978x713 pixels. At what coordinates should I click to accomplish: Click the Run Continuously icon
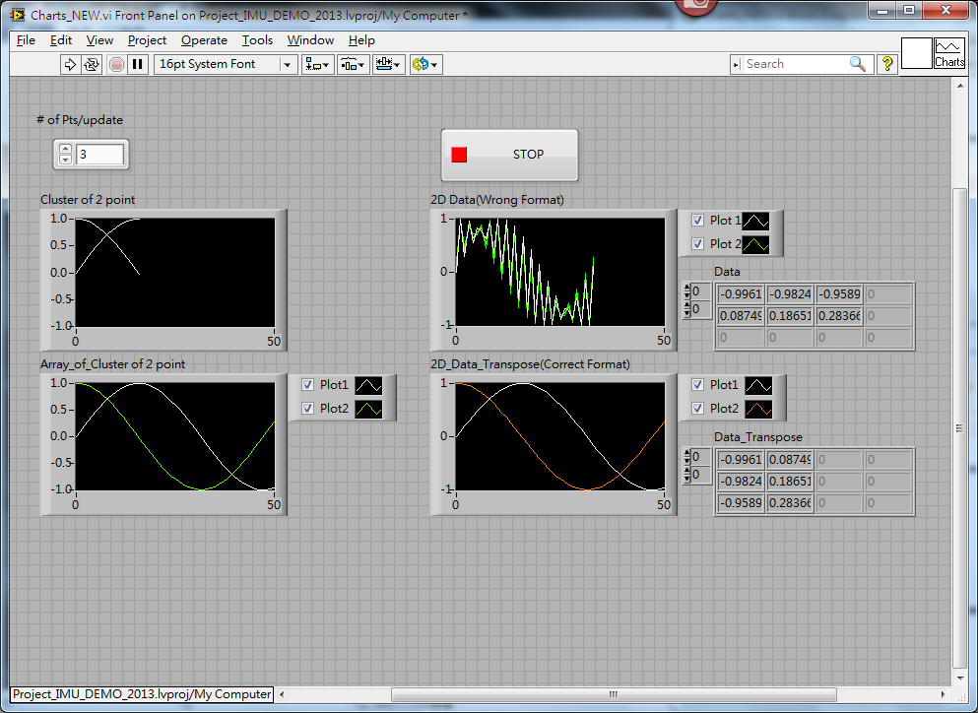click(90, 64)
